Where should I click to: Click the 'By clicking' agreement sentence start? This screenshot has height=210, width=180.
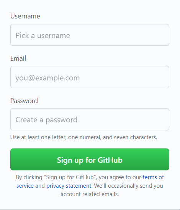point(29,177)
